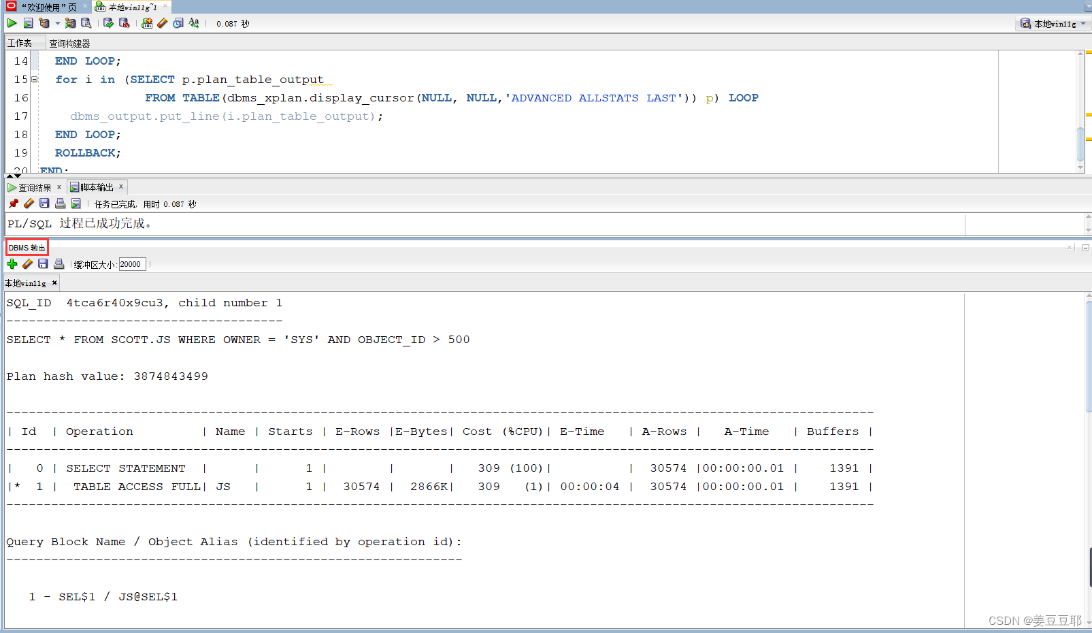Print the script output results

coord(60,203)
